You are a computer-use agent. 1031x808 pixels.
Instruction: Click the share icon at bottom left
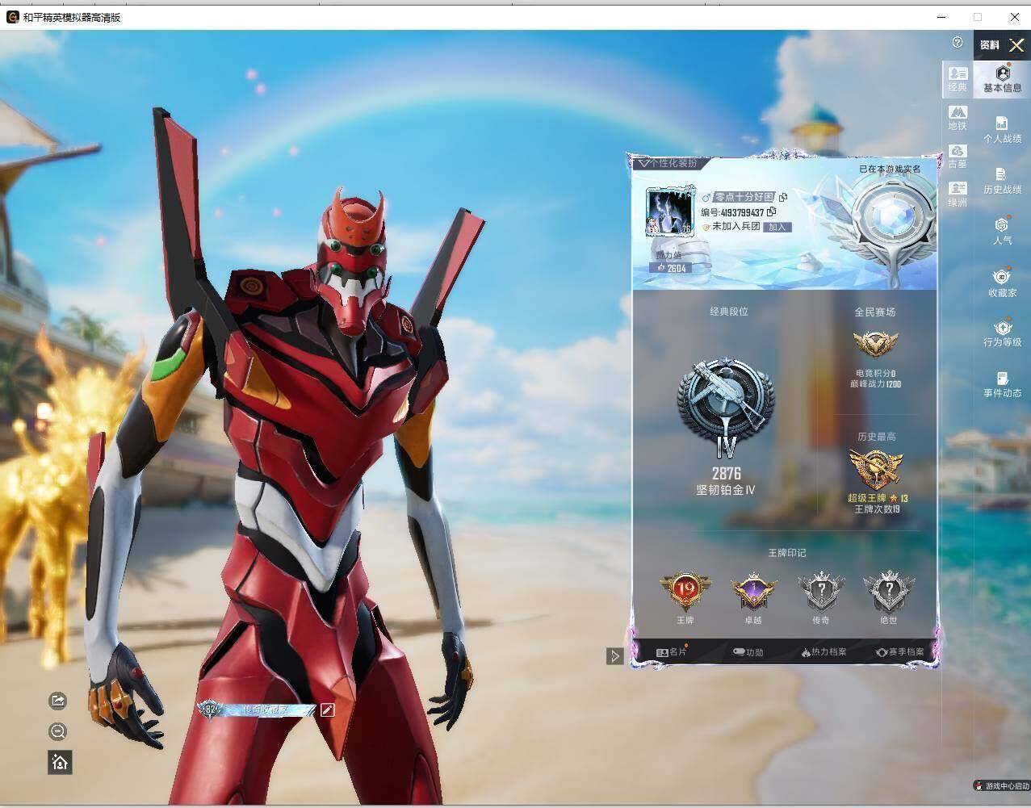coord(57,700)
